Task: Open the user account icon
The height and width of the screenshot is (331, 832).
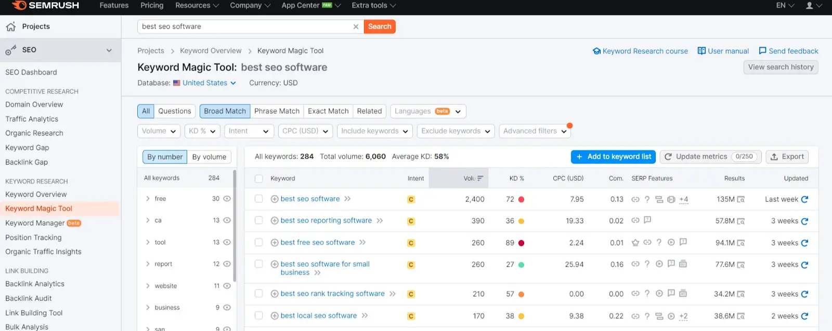Action: click(810, 6)
